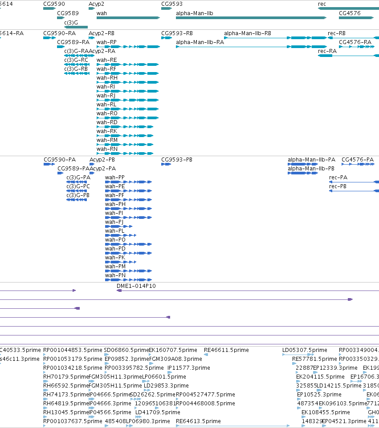This screenshot has height=428, width=379.
Task: Select the SD06860.5prime EST
Action: pyautogui.click(x=106, y=355)
